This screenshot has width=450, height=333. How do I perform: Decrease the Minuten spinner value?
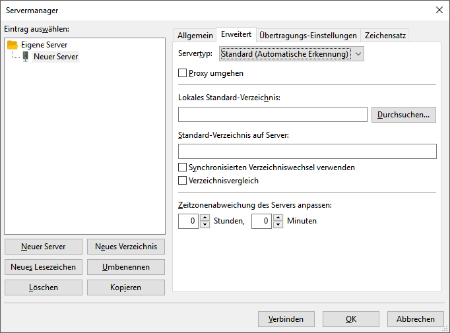pyautogui.click(x=278, y=225)
